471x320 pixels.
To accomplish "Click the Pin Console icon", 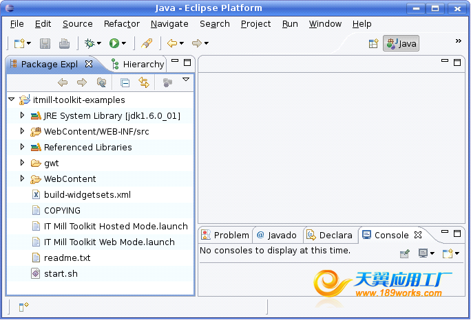I will 405,254.
